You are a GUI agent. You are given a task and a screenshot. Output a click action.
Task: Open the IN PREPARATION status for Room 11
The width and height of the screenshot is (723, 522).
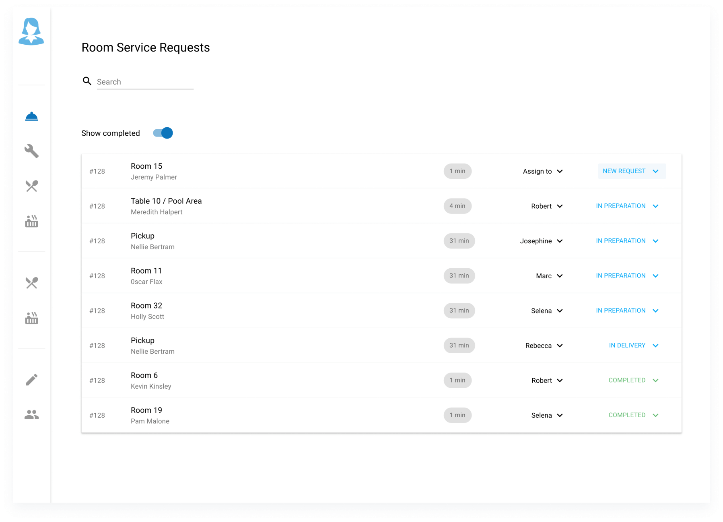(627, 275)
